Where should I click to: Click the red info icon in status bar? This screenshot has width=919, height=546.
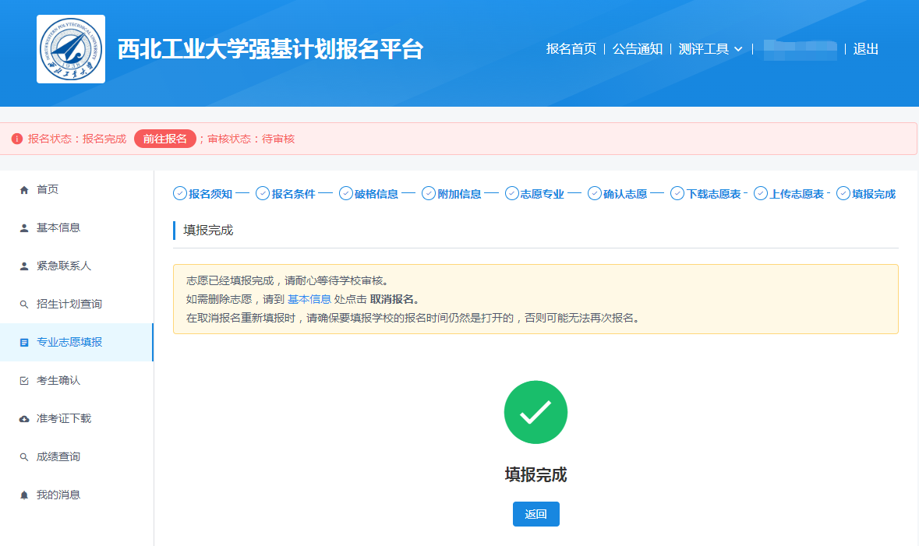coord(17,139)
